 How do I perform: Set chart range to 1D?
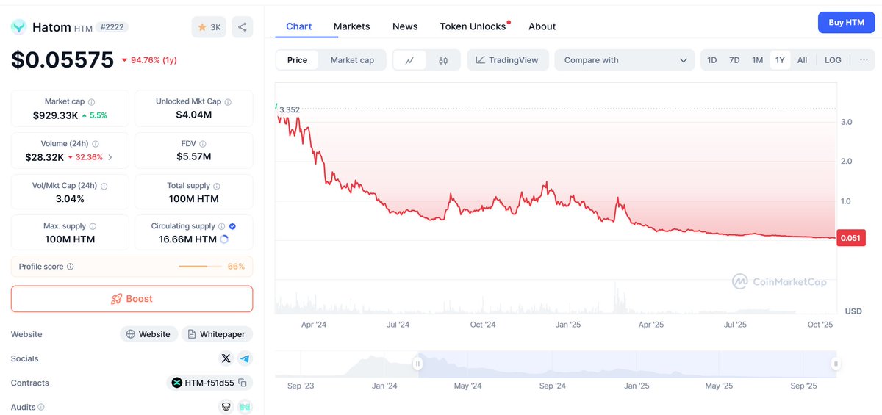[711, 60]
